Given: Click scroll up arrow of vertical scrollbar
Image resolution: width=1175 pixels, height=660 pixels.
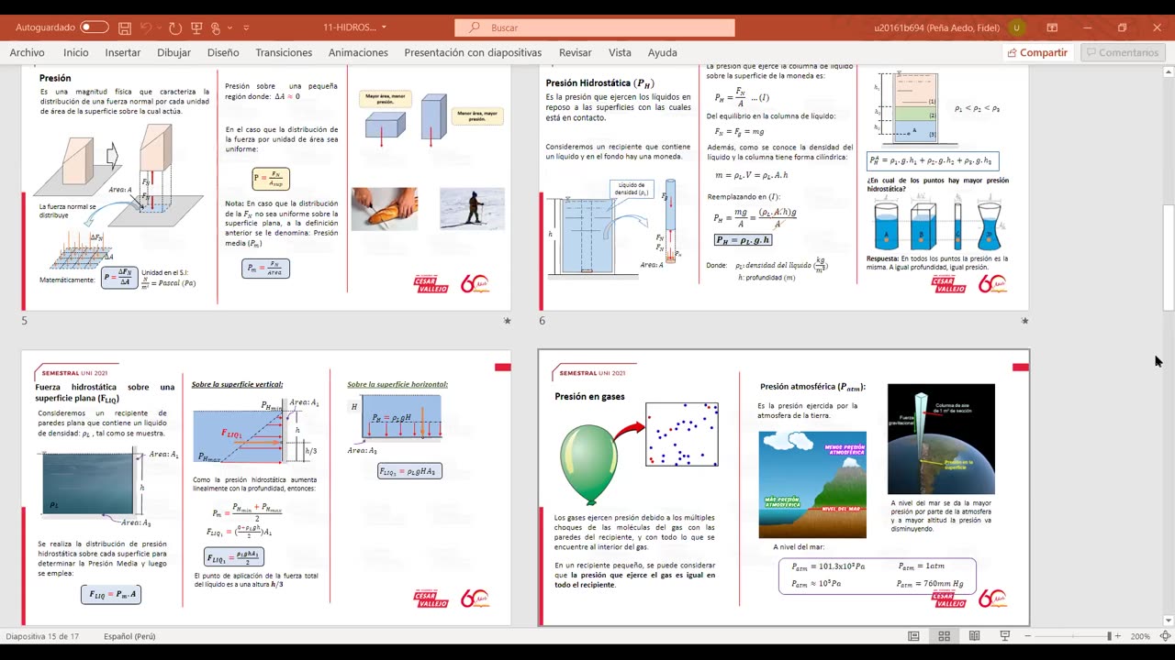Looking at the screenshot, I should point(1169,71).
